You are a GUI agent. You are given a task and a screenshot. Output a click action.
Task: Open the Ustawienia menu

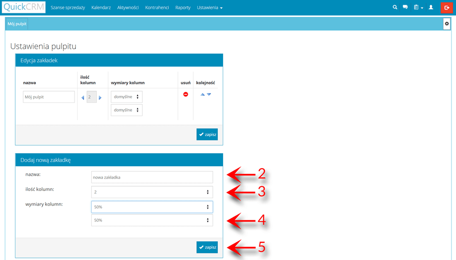[x=209, y=7]
